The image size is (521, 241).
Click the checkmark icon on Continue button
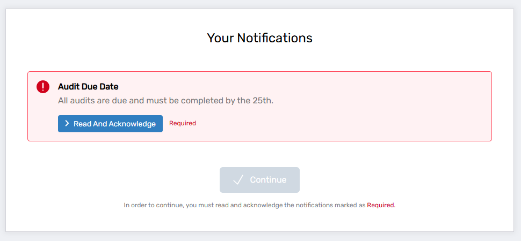pyautogui.click(x=238, y=180)
